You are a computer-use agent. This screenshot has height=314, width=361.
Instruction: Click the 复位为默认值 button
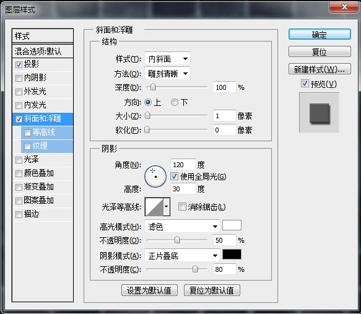pos(212,290)
